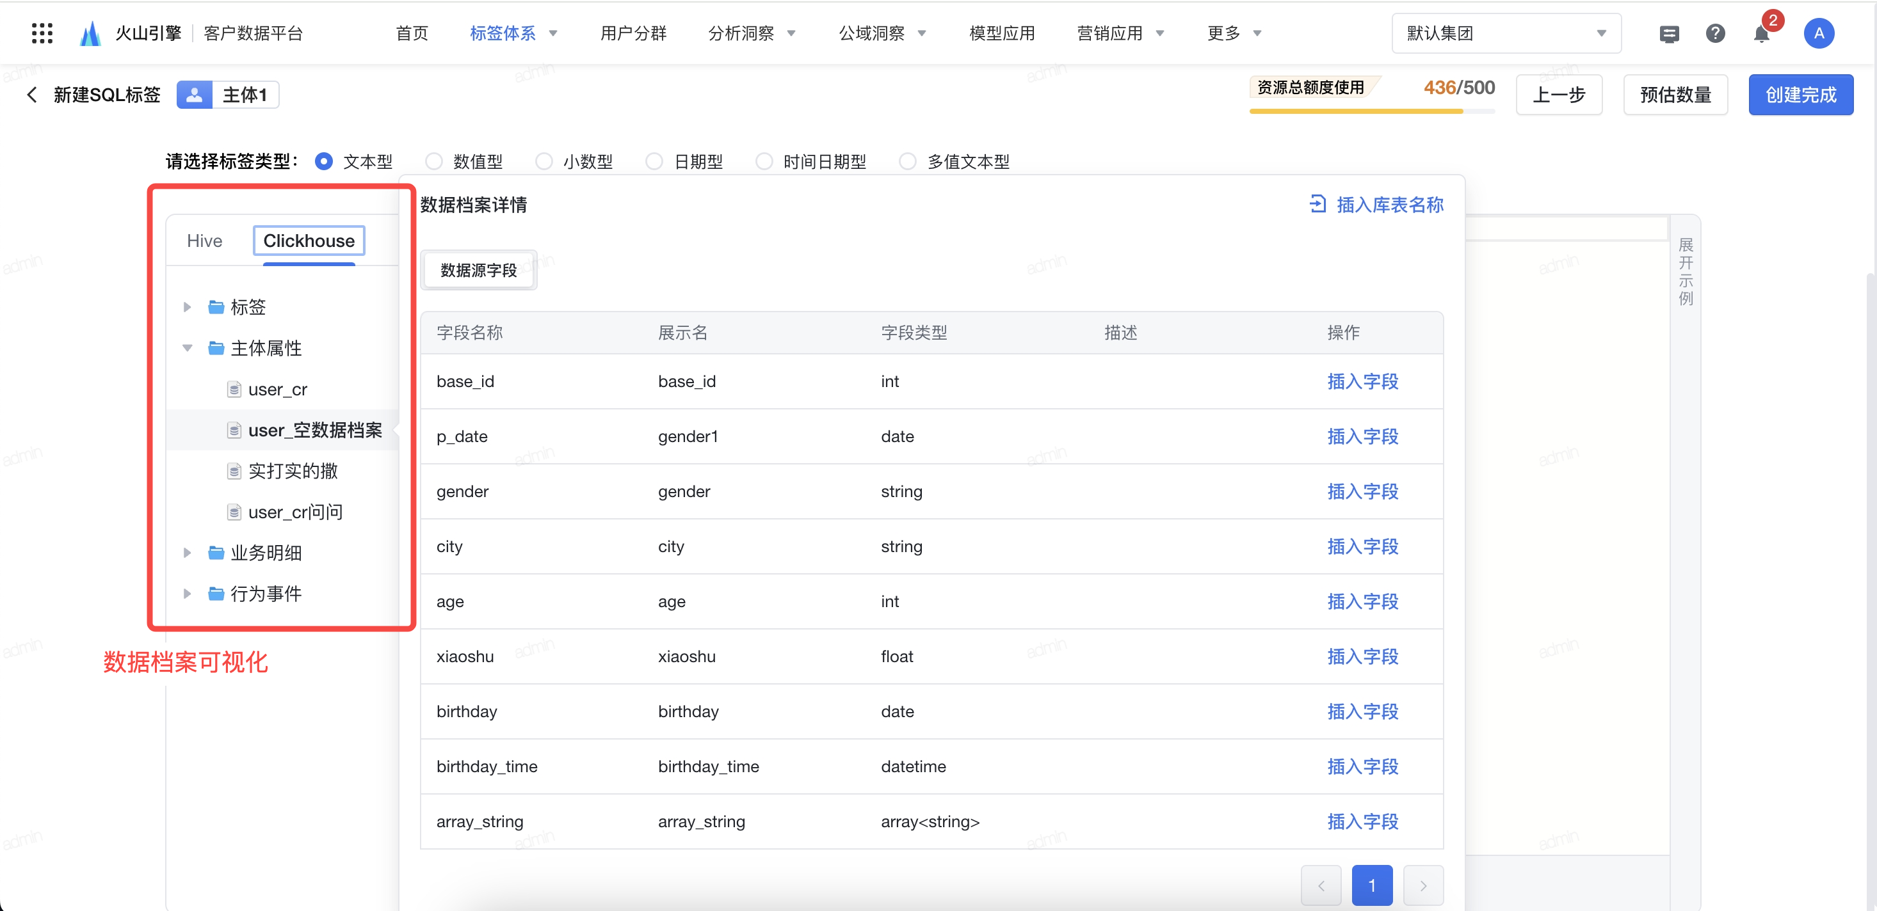Click the 创建完成 button
Image resolution: width=1877 pixels, height=911 pixels.
click(x=1800, y=95)
